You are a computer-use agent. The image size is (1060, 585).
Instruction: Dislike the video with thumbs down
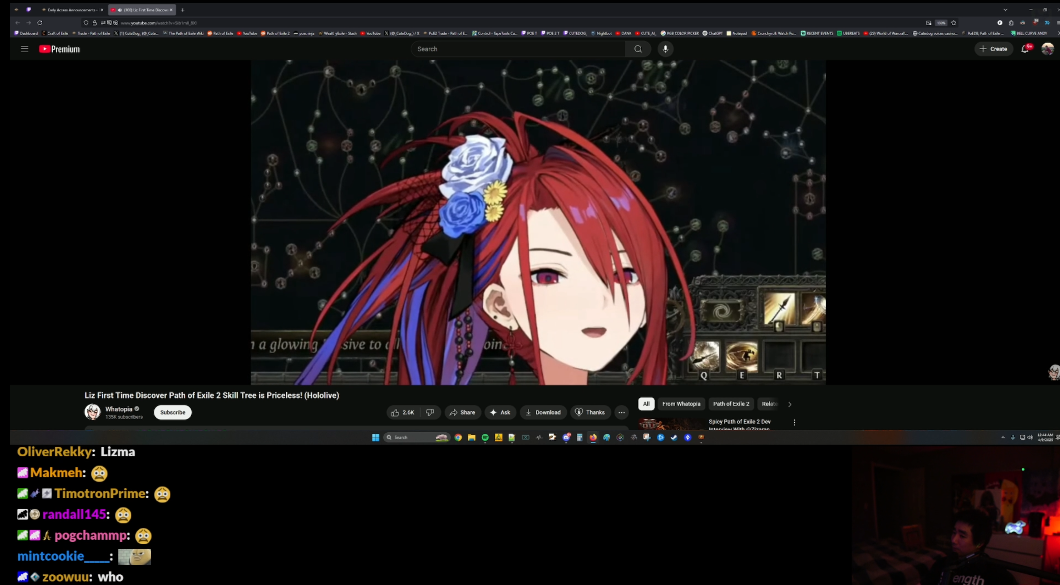(430, 412)
